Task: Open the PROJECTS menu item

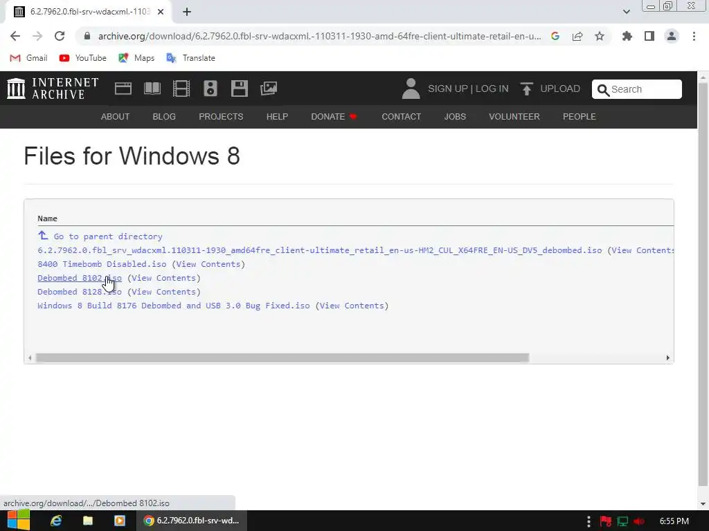Action: (x=221, y=116)
